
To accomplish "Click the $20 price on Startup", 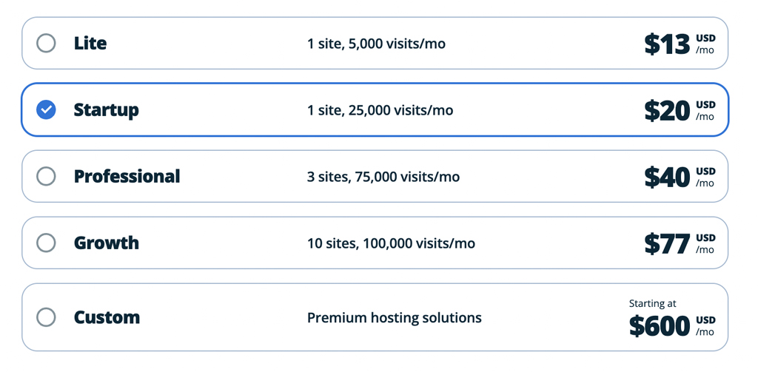I will pos(667,111).
